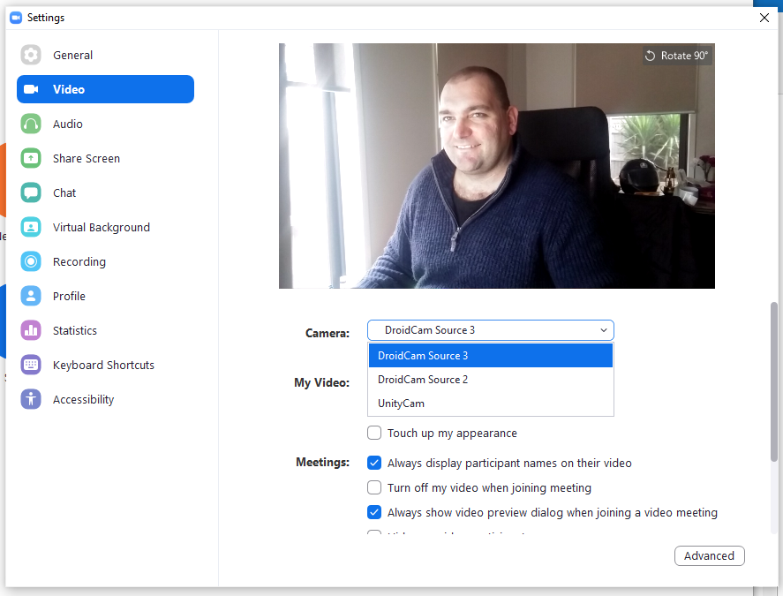This screenshot has width=783, height=596.
Task: Open the Profile section
Action: 105,297
